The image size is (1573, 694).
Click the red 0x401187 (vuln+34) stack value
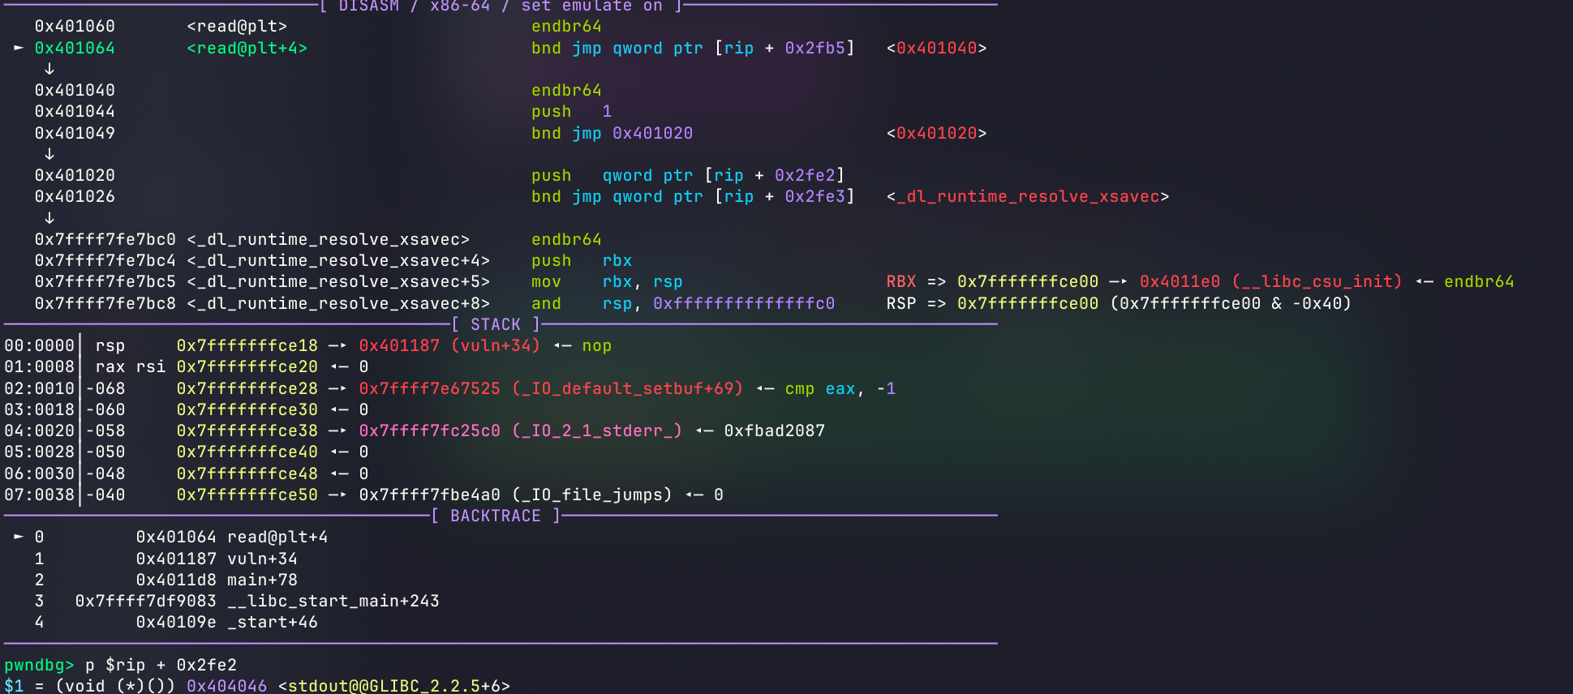point(449,346)
